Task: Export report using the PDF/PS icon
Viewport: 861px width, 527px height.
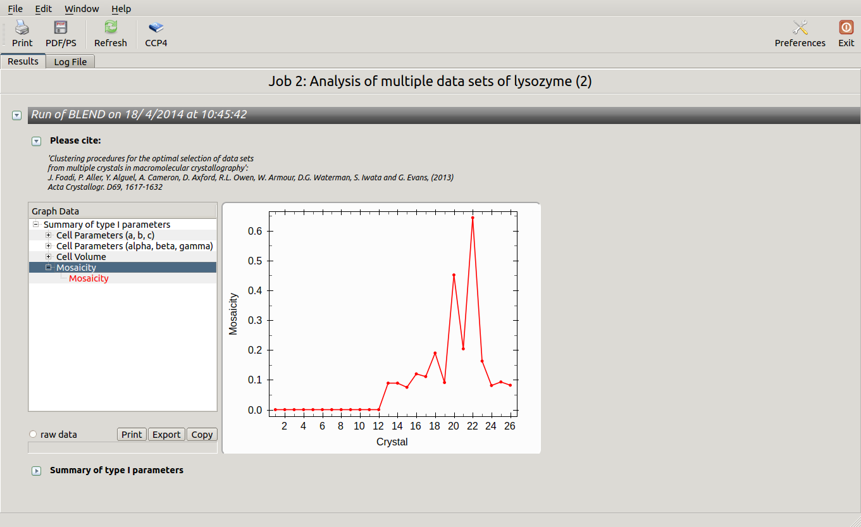Action: coord(61,28)
